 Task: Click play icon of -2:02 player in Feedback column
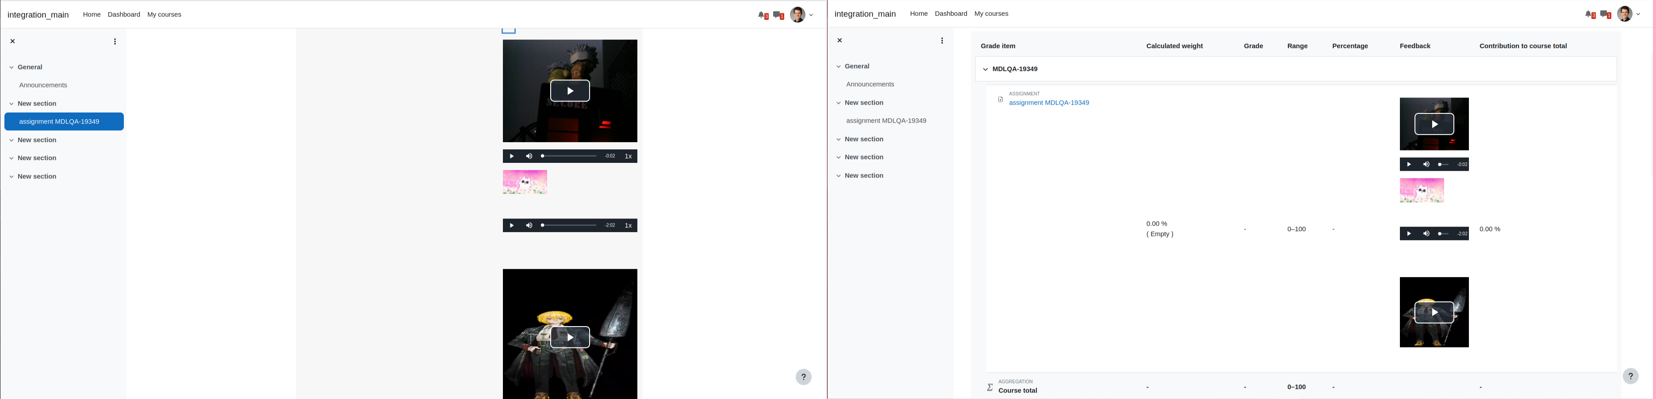coord(1409,234)
